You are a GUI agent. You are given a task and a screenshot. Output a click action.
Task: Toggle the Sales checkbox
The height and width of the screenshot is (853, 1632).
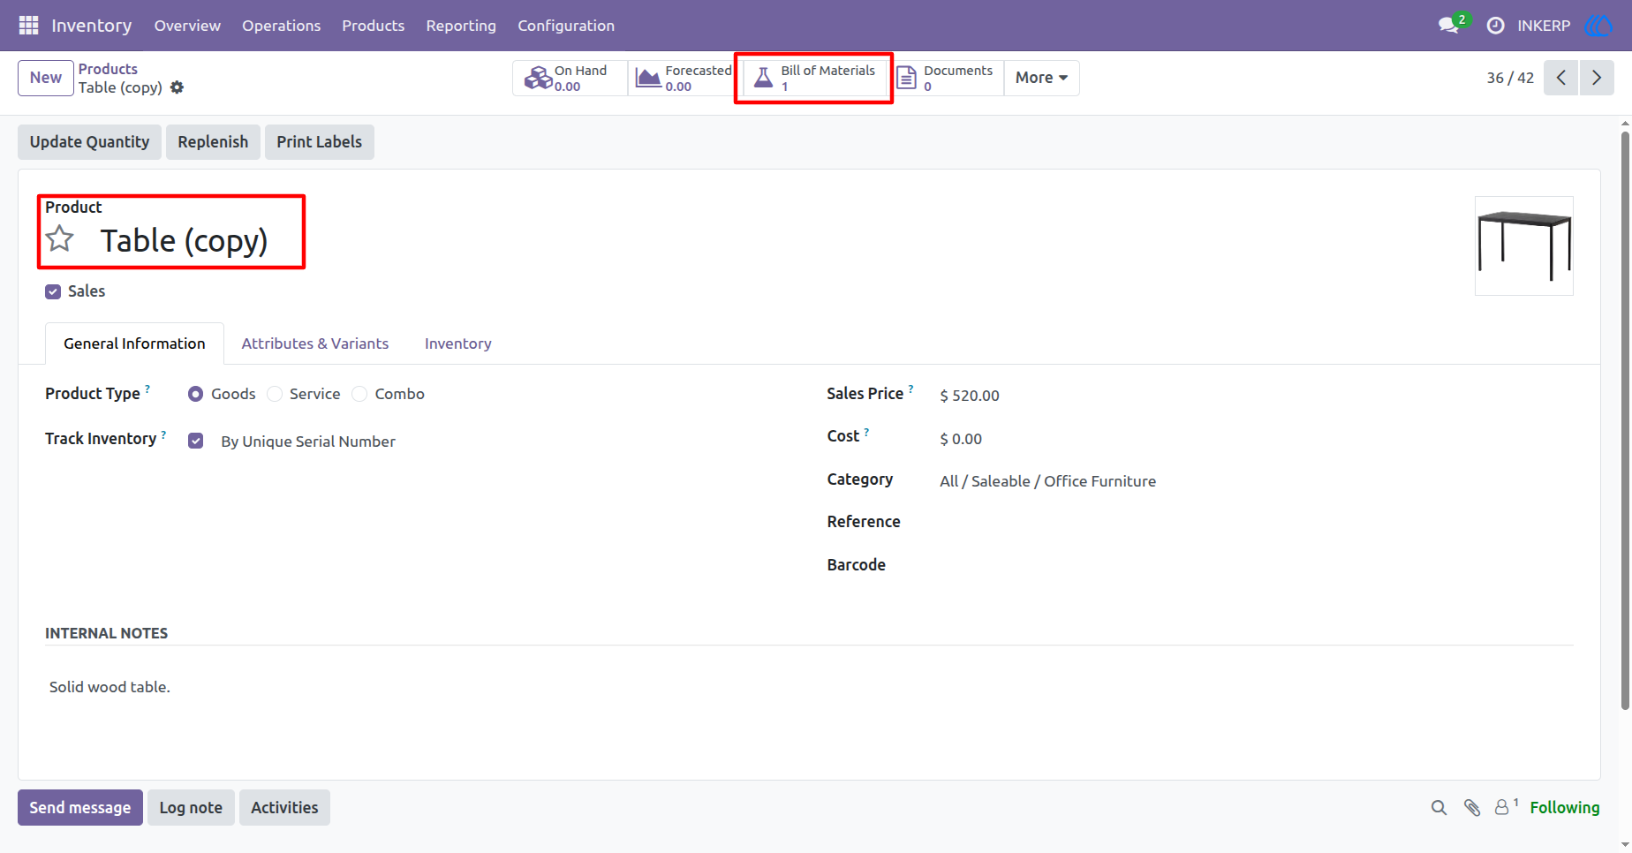click(53, 291)
